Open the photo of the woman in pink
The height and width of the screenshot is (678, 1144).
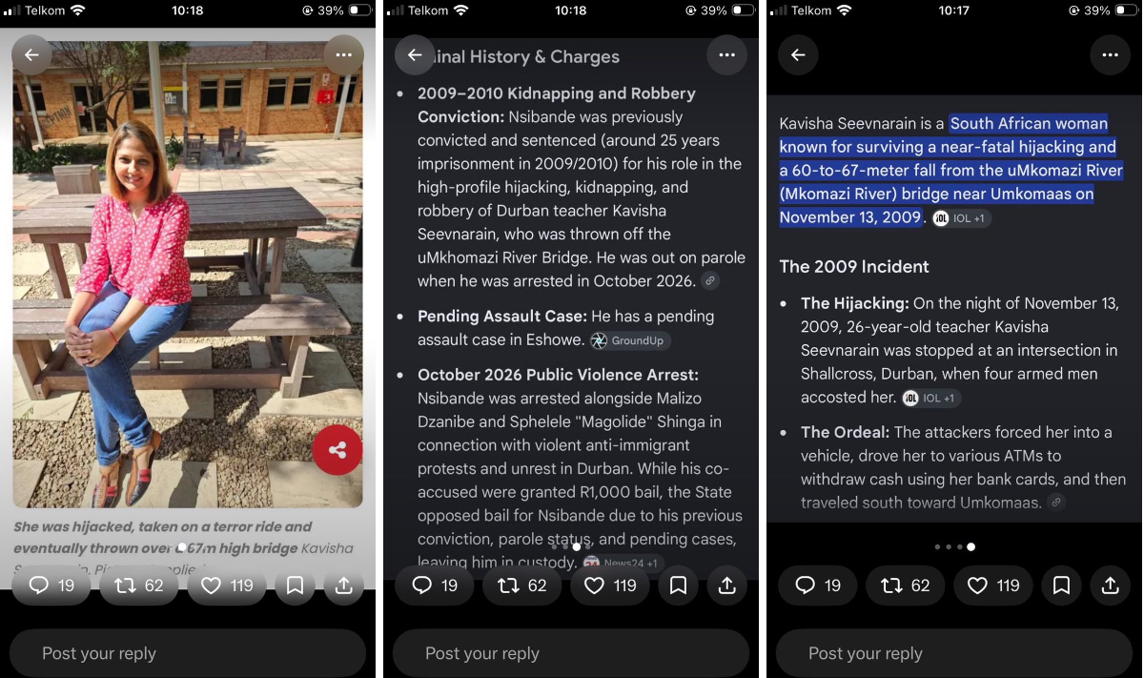coord(188,274)
